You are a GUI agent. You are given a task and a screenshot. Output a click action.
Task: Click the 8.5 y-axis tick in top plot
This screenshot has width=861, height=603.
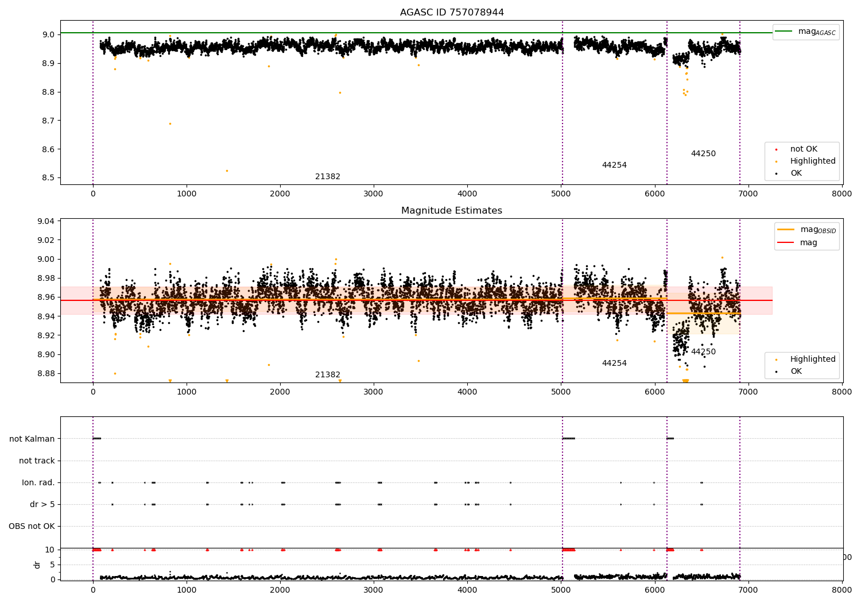[x=48, y=178]
